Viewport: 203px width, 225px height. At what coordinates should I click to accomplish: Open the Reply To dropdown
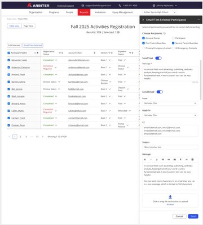pyautogui.click(x=170, y=115)
